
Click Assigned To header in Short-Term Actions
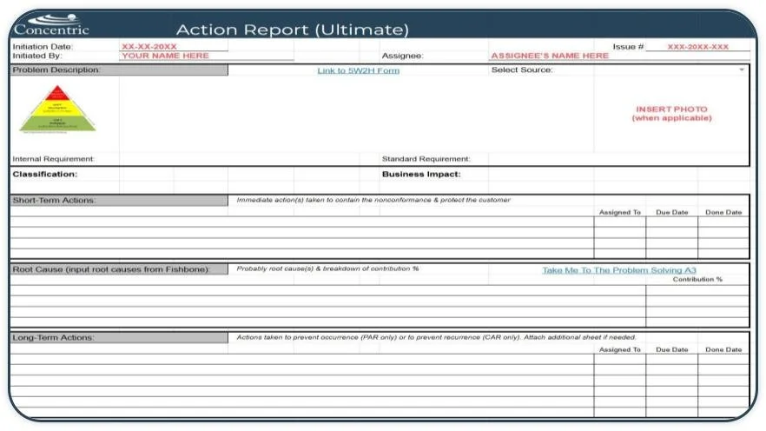(619, 213)
